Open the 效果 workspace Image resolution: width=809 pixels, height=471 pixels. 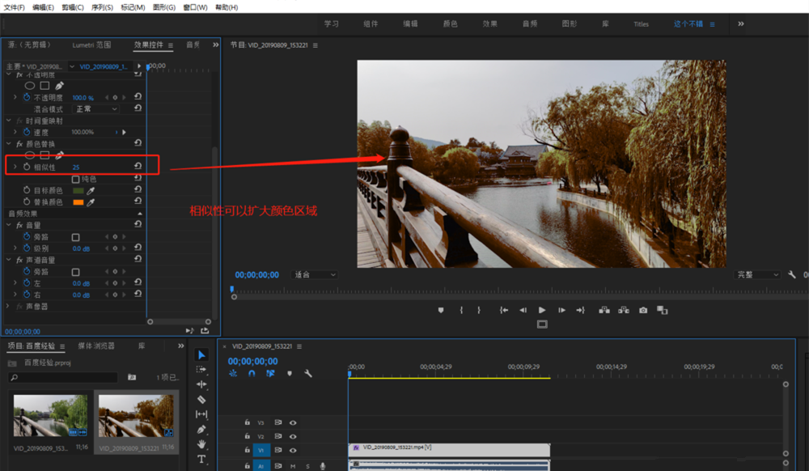pyautogui.click(x=490, y=24)
